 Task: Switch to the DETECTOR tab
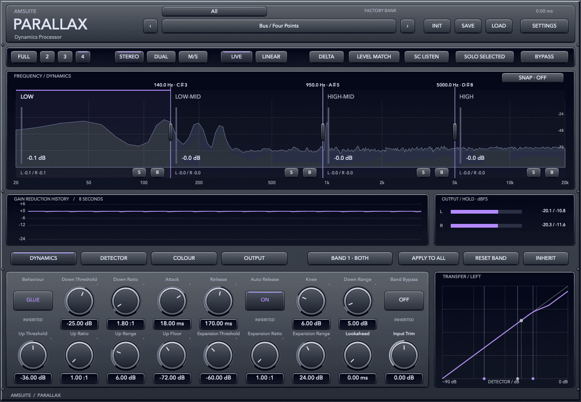(114, 258)
